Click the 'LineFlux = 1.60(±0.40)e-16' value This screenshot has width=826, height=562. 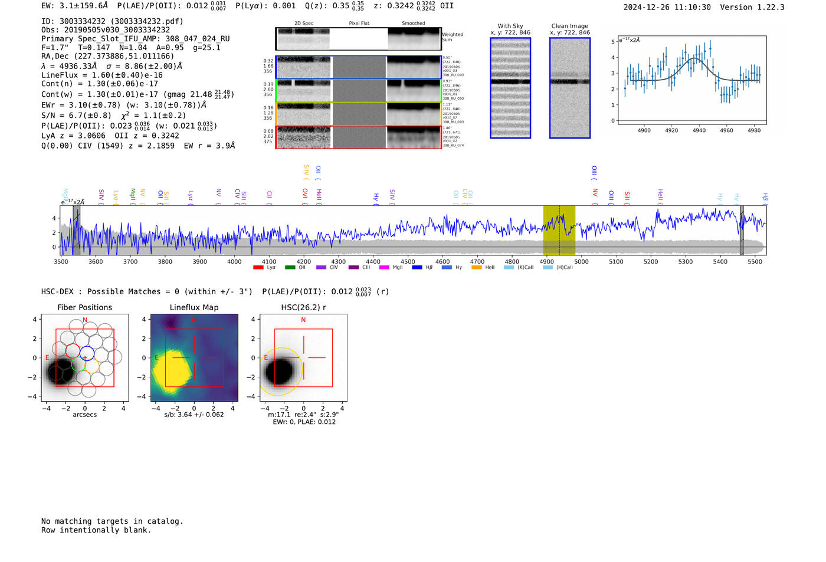pyautogui.click(x=102, y=75)
